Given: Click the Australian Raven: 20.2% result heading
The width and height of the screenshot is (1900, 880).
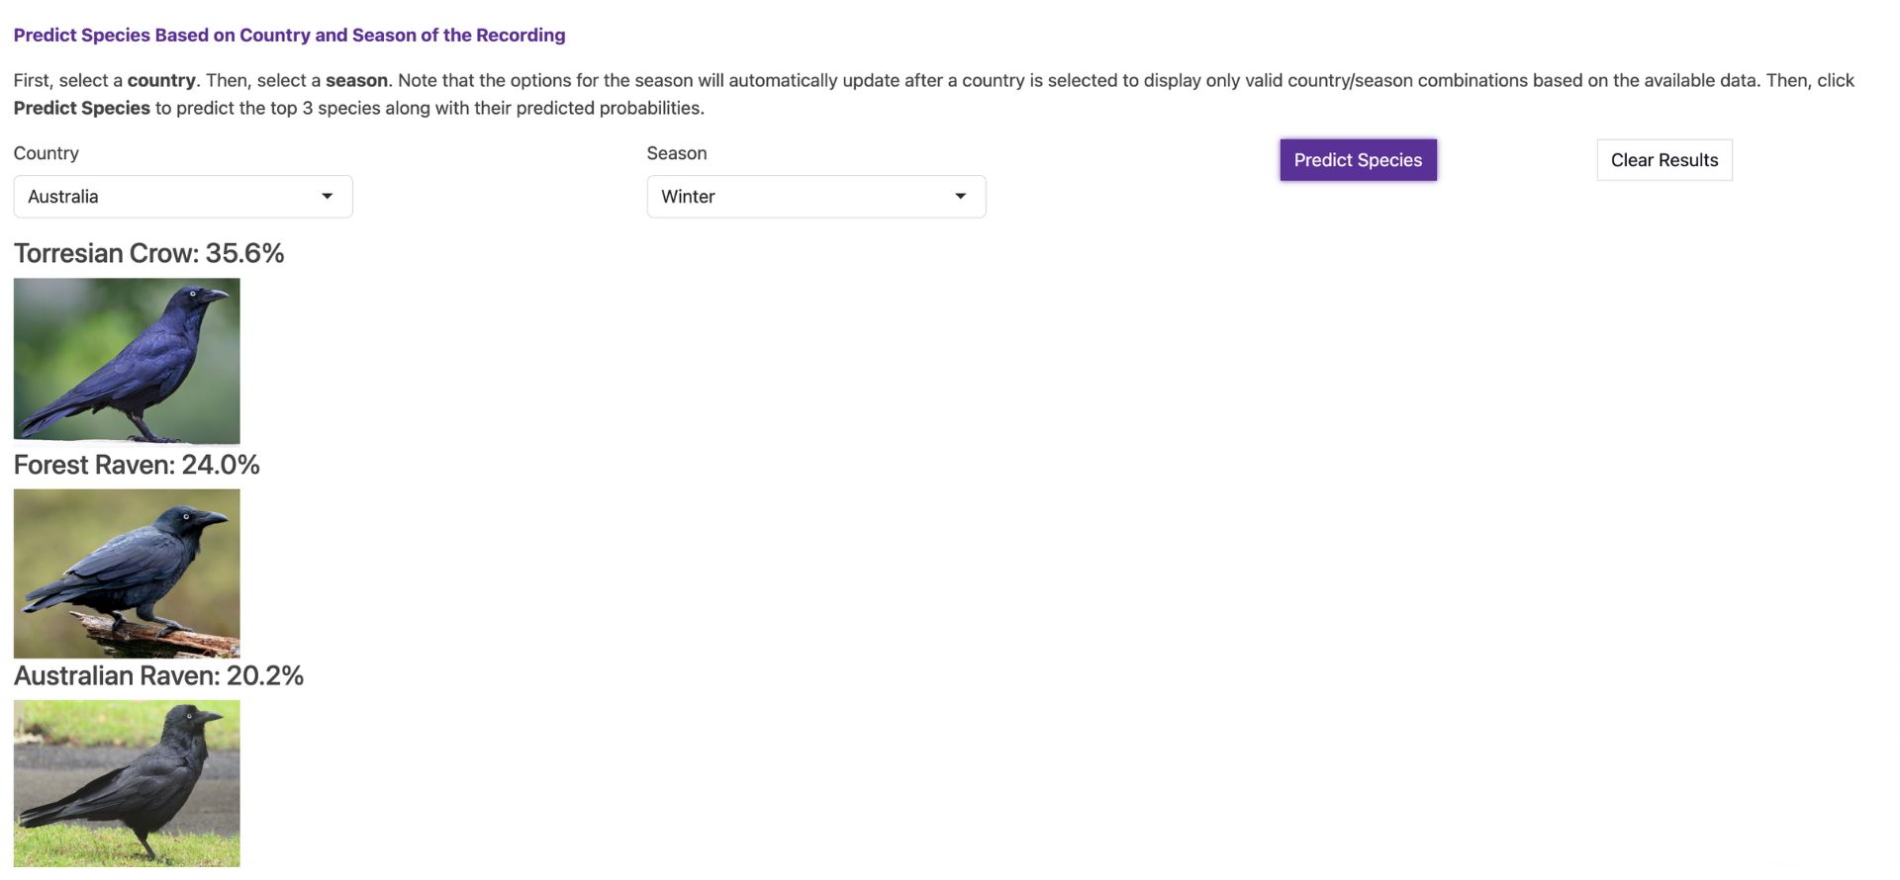Looking at the screenshot, I should click(x=158, y=675).
